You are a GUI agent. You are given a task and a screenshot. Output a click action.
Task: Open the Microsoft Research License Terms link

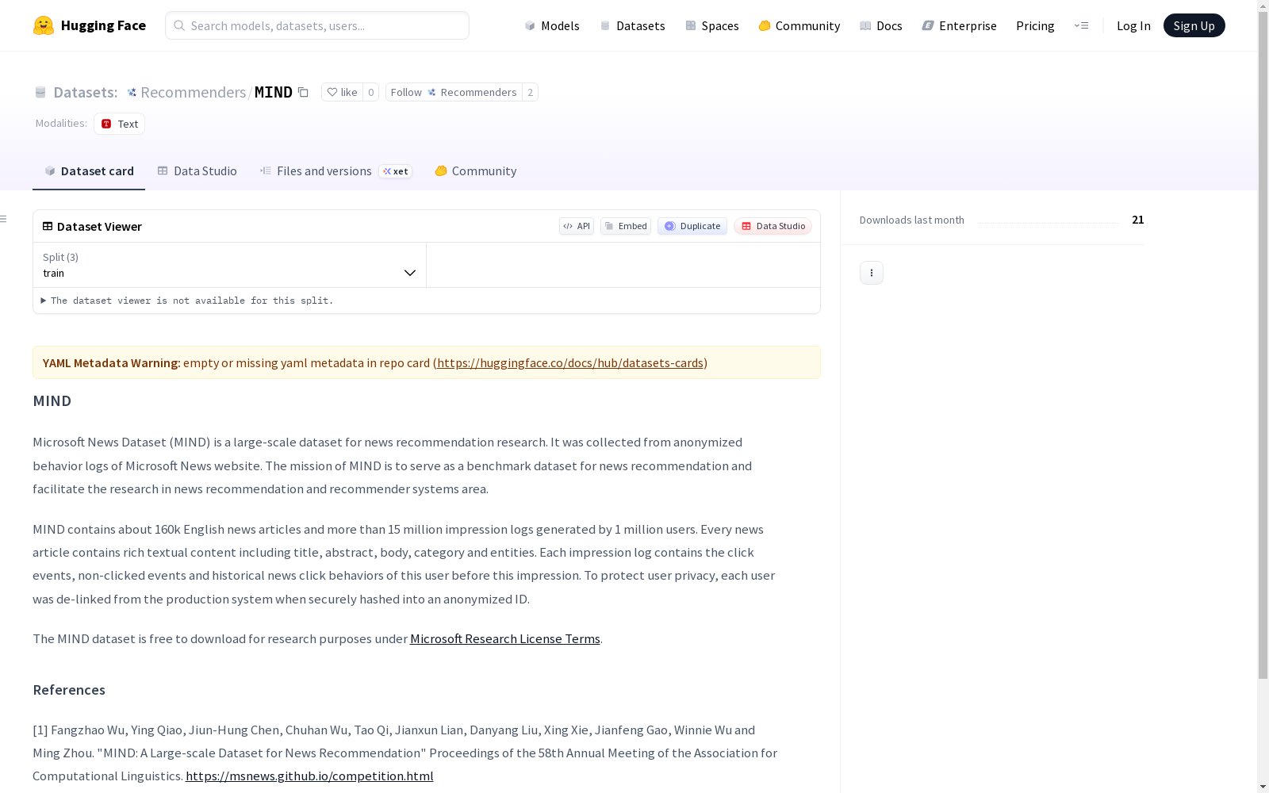point(505,638)
